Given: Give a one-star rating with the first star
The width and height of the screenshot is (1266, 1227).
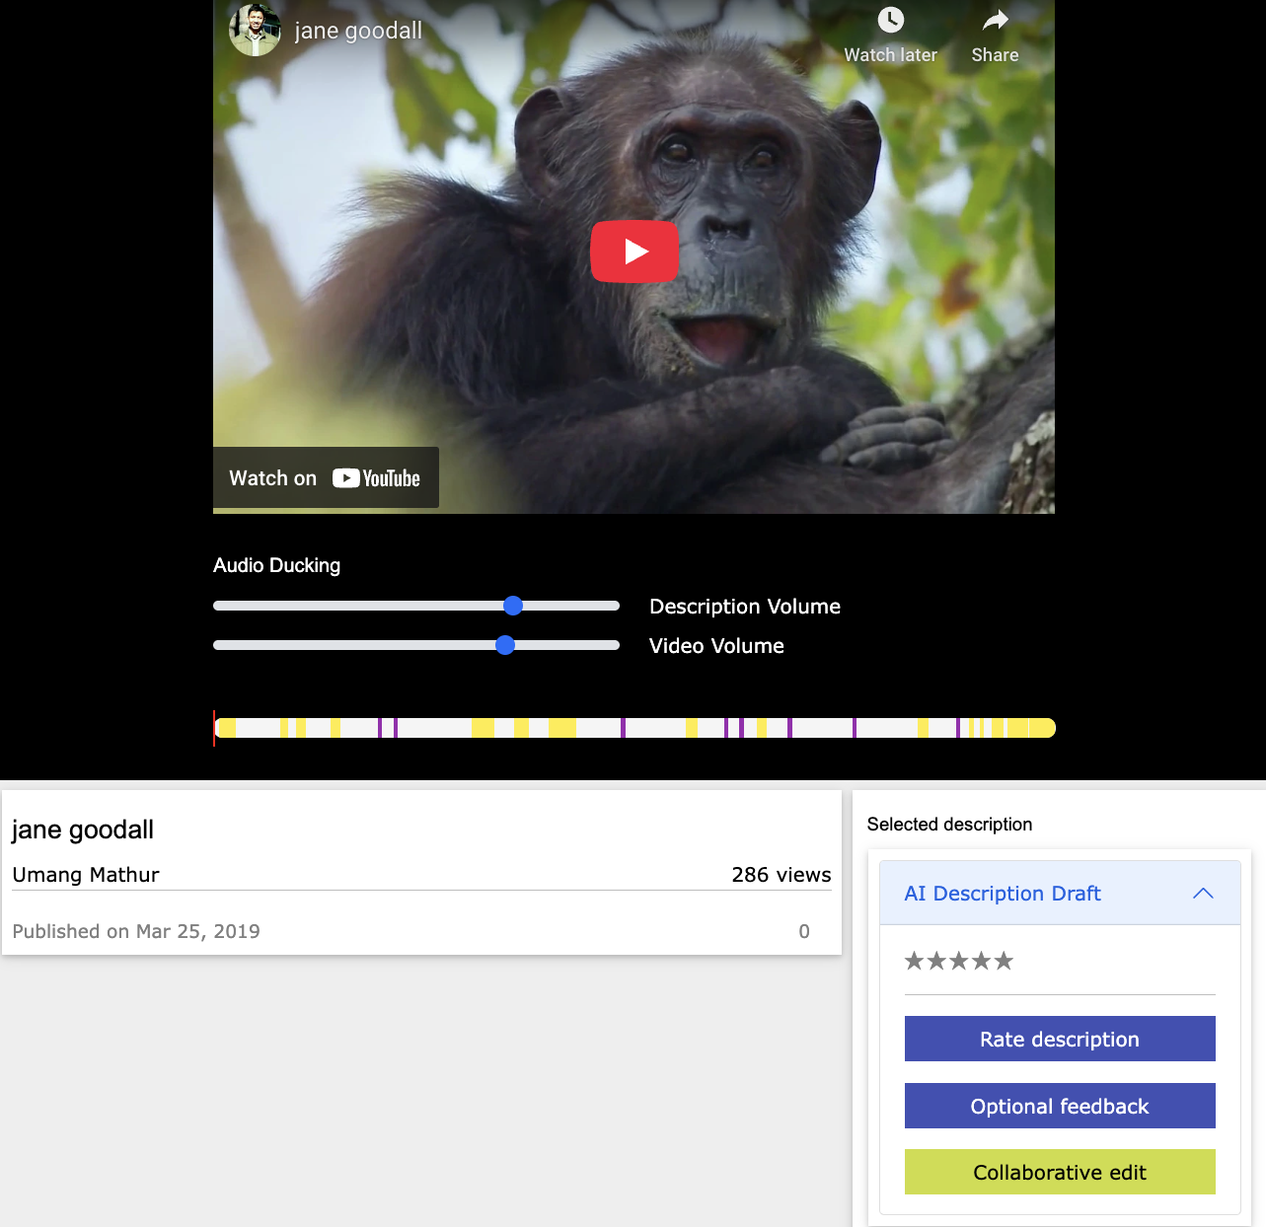Looking at the screenshot, I should coord(915,961).
